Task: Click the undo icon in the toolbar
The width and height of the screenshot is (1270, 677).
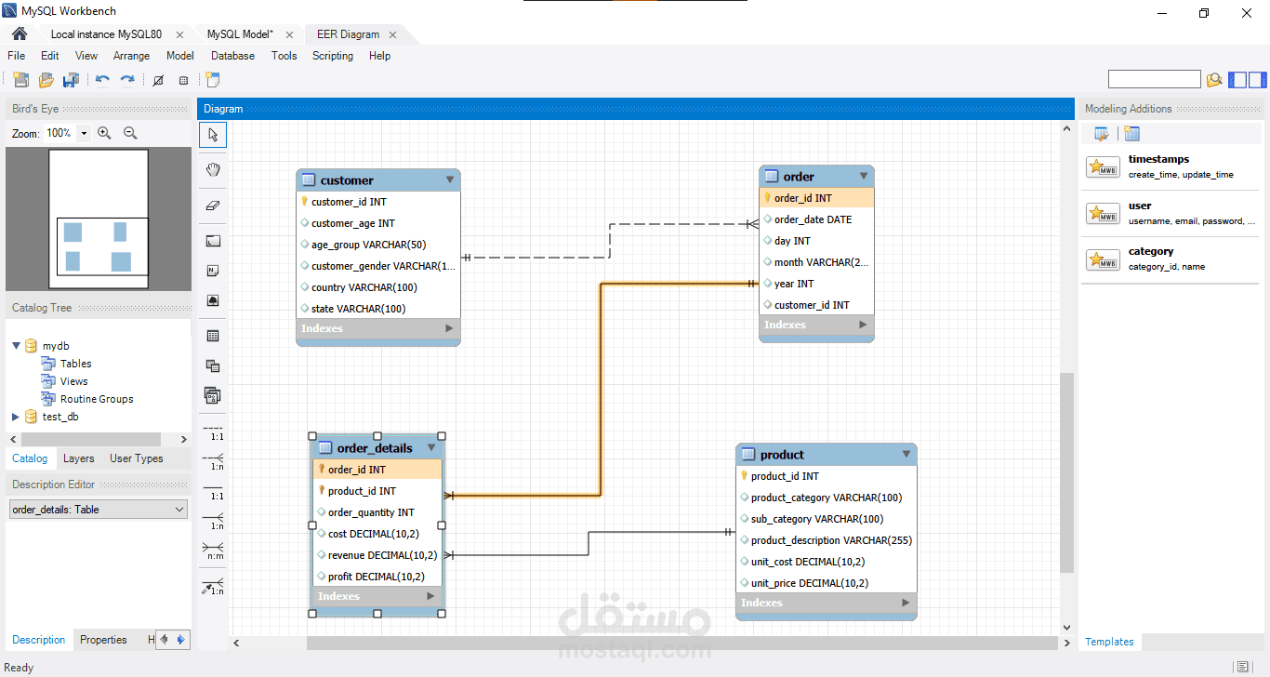Action: pos(102,79)
